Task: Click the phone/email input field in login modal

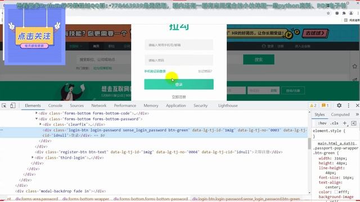Action: (x=179, y=45)
